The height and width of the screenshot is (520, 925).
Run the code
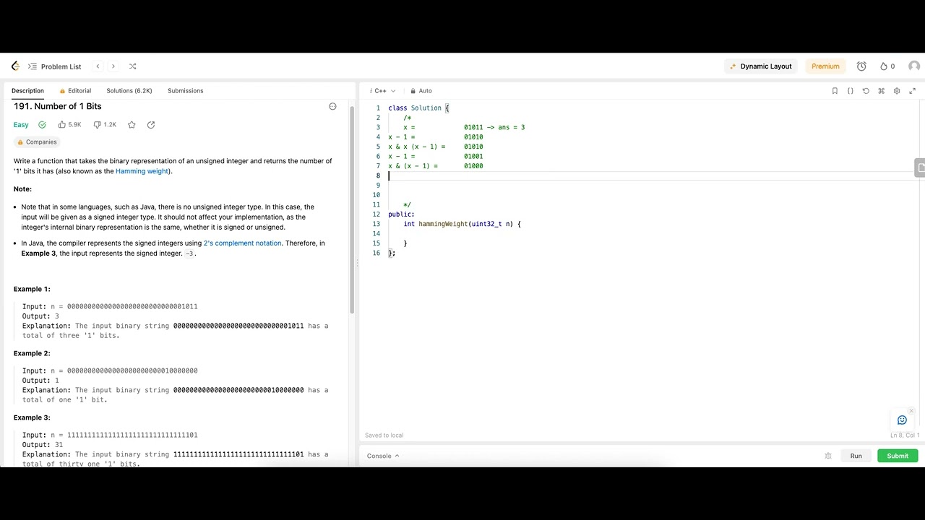click(x=856, y=456)
